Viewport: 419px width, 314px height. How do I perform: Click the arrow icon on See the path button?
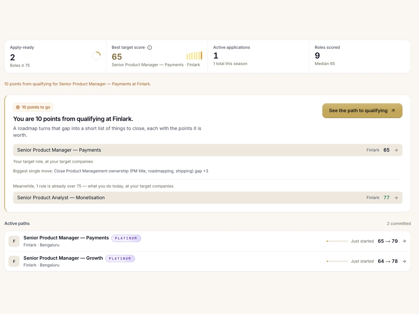(393, 111)
